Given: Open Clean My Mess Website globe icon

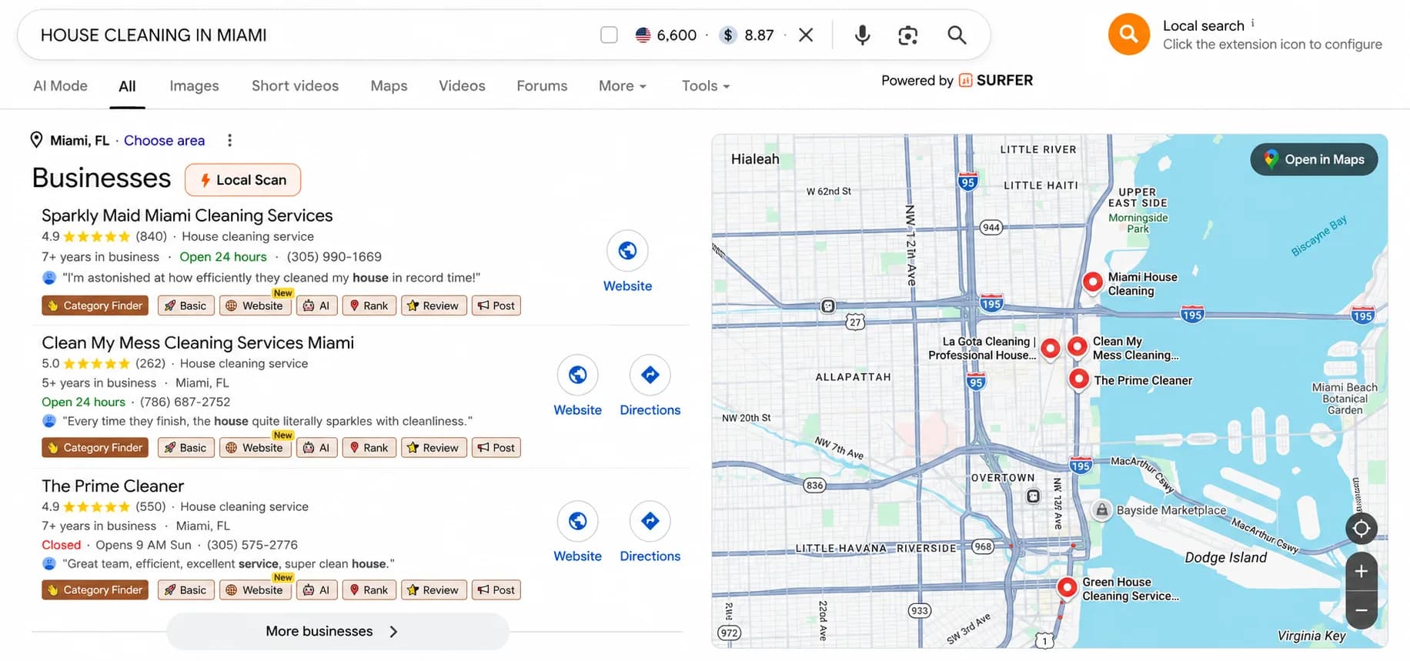Looking at the screenshot, I should [577, 375].
